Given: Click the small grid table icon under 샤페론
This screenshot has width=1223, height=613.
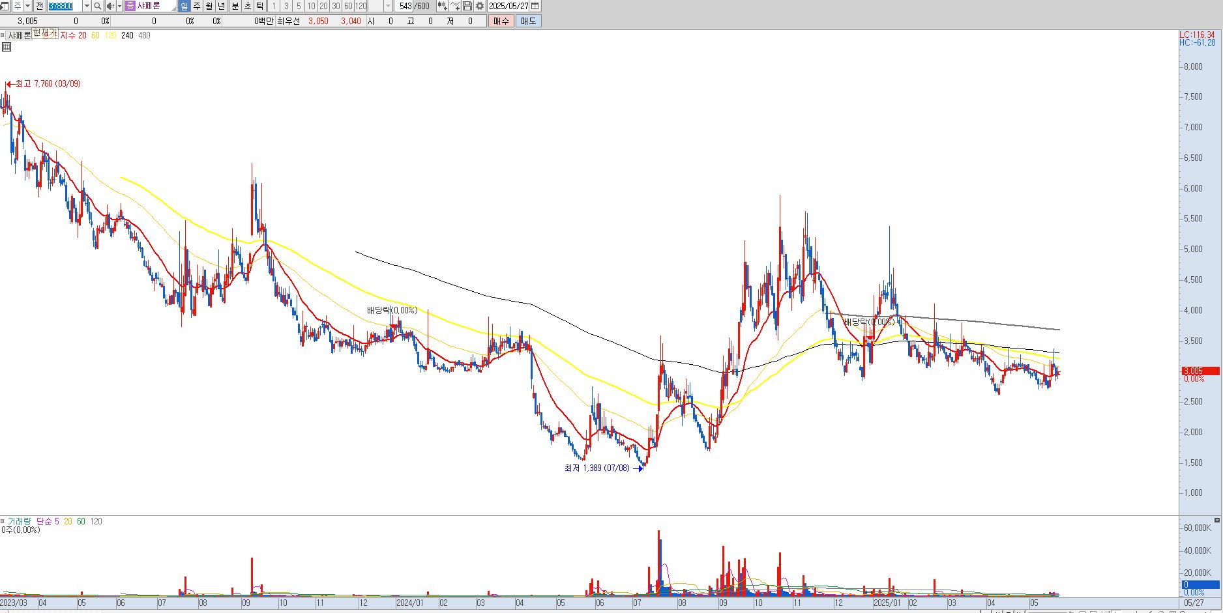Looking at the screenshot, I should [7, 47].
